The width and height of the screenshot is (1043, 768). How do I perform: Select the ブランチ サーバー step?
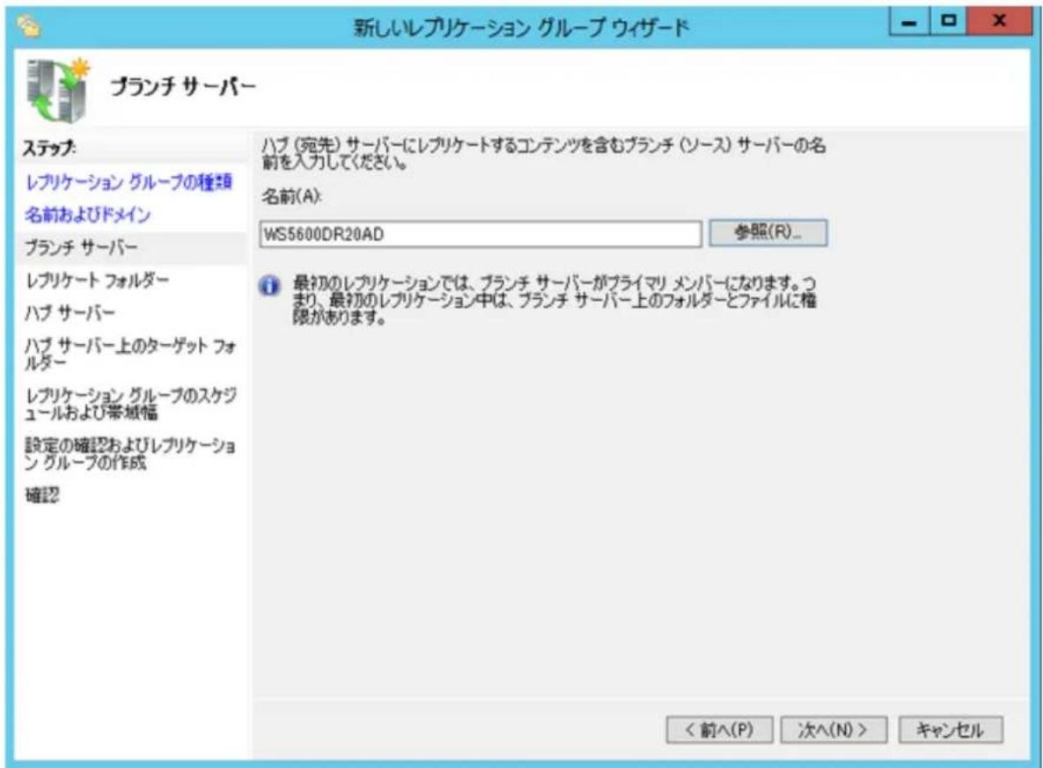pos(81,247)
